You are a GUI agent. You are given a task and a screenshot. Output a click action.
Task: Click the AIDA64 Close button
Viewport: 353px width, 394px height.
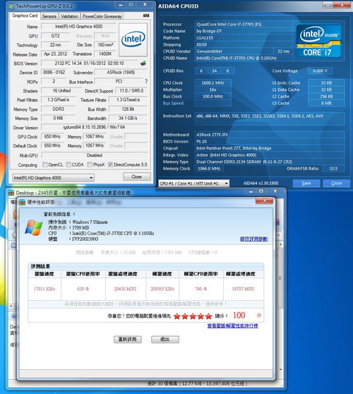(337, 183)
